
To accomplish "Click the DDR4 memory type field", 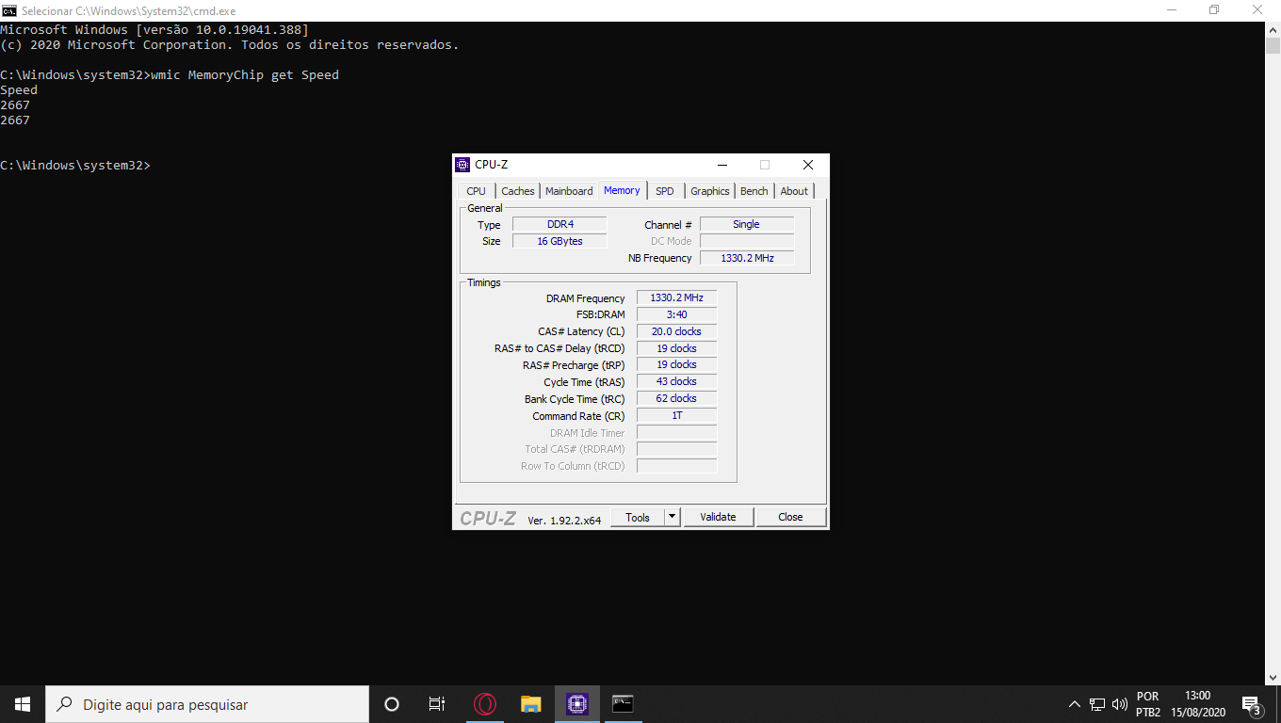I will [x=559, y=224].
